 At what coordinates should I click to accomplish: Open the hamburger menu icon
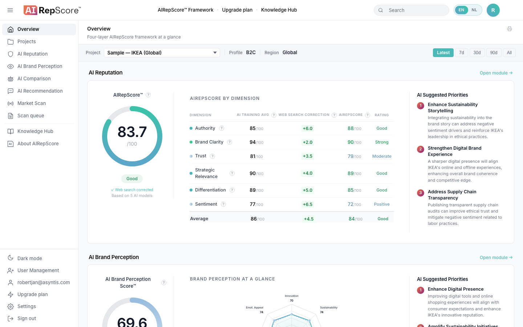[x=10, y=10]
